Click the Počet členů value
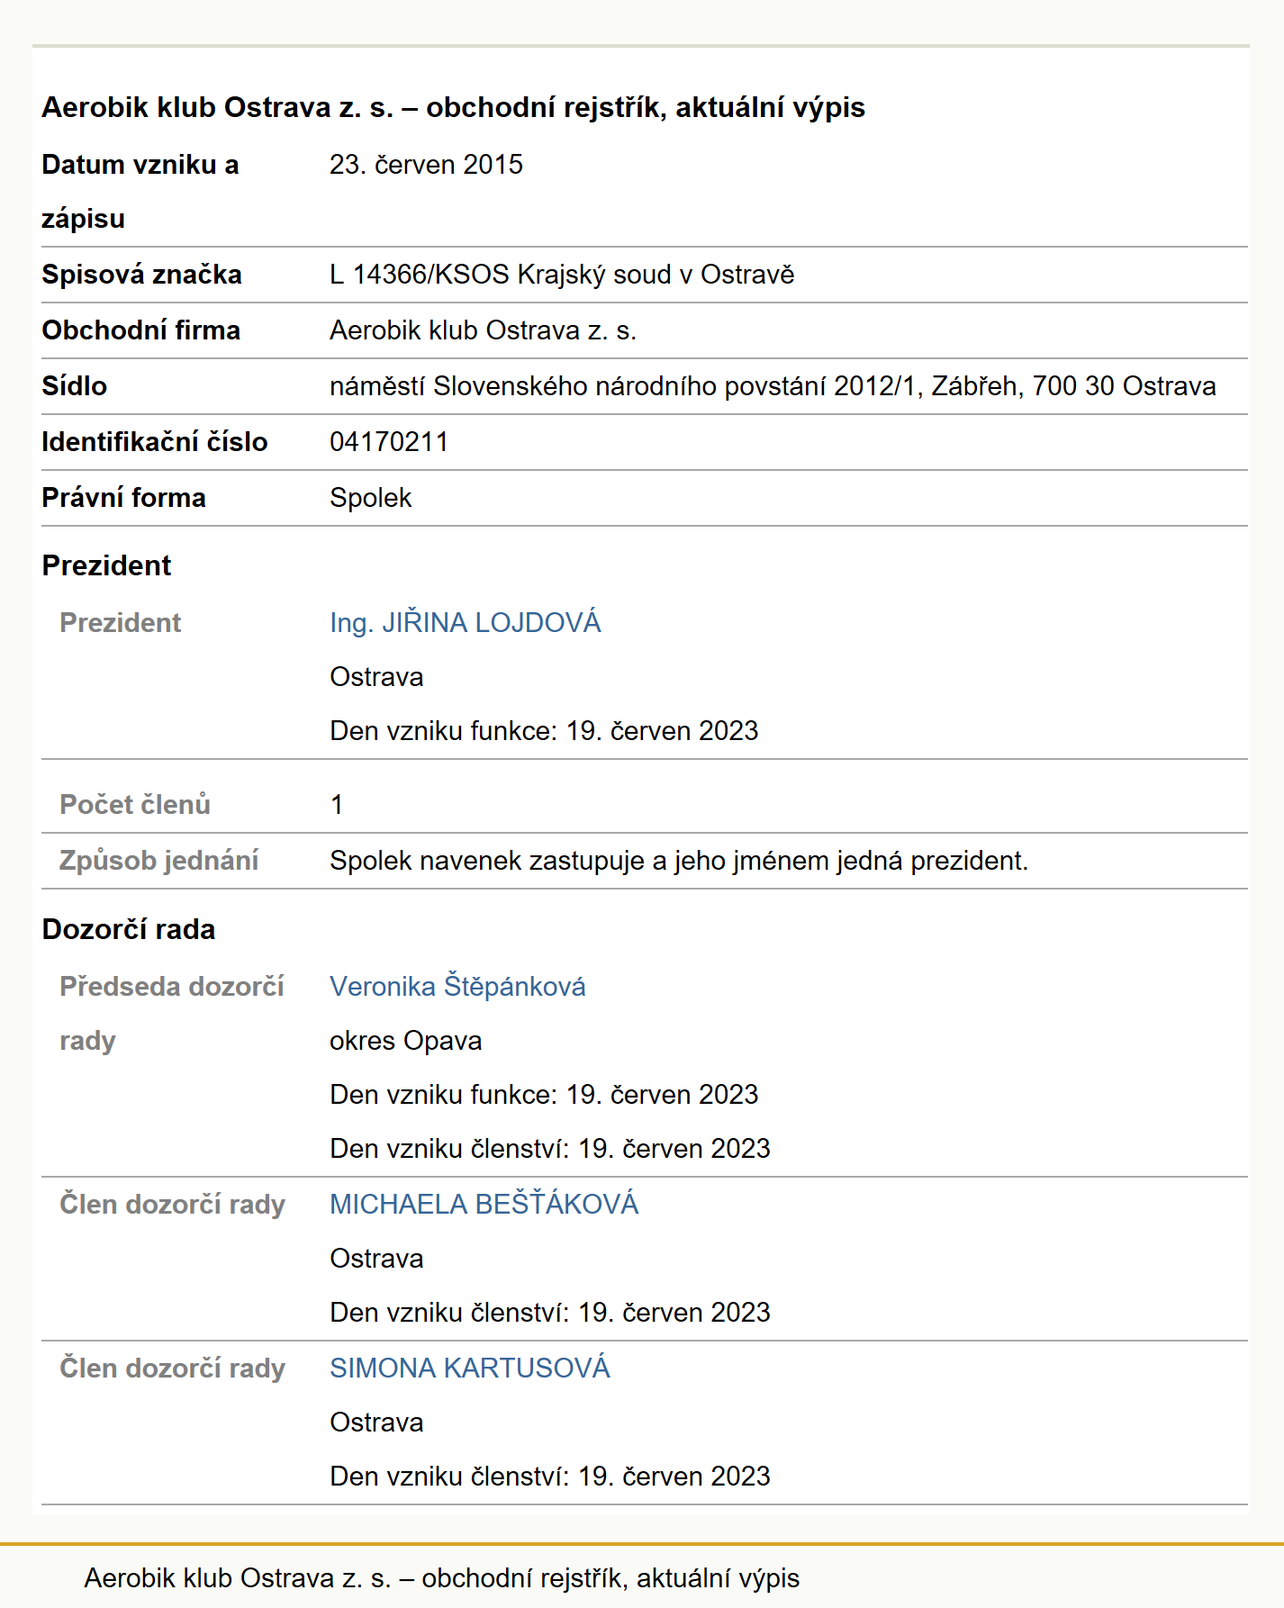 tap(337, 805)
